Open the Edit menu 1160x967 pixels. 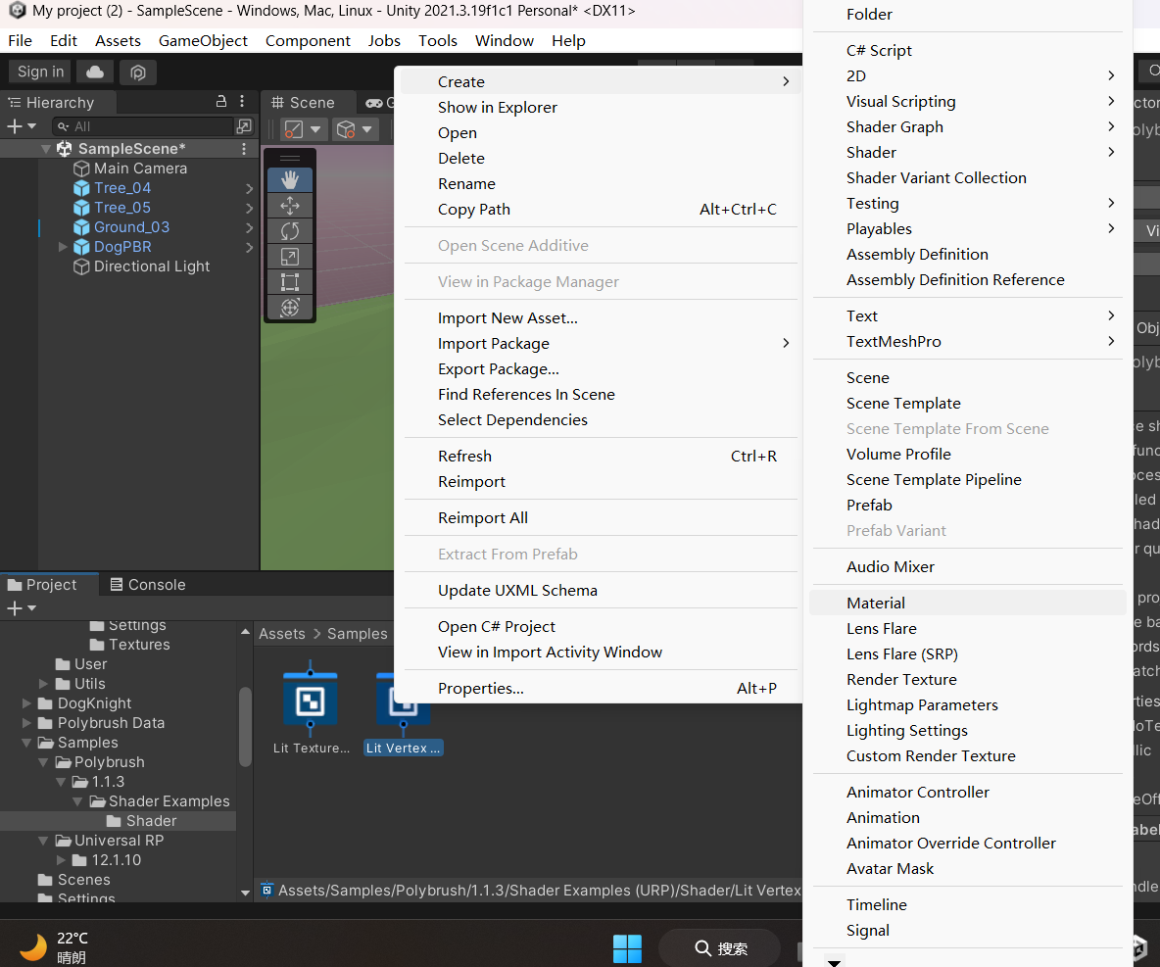point(64,41)
